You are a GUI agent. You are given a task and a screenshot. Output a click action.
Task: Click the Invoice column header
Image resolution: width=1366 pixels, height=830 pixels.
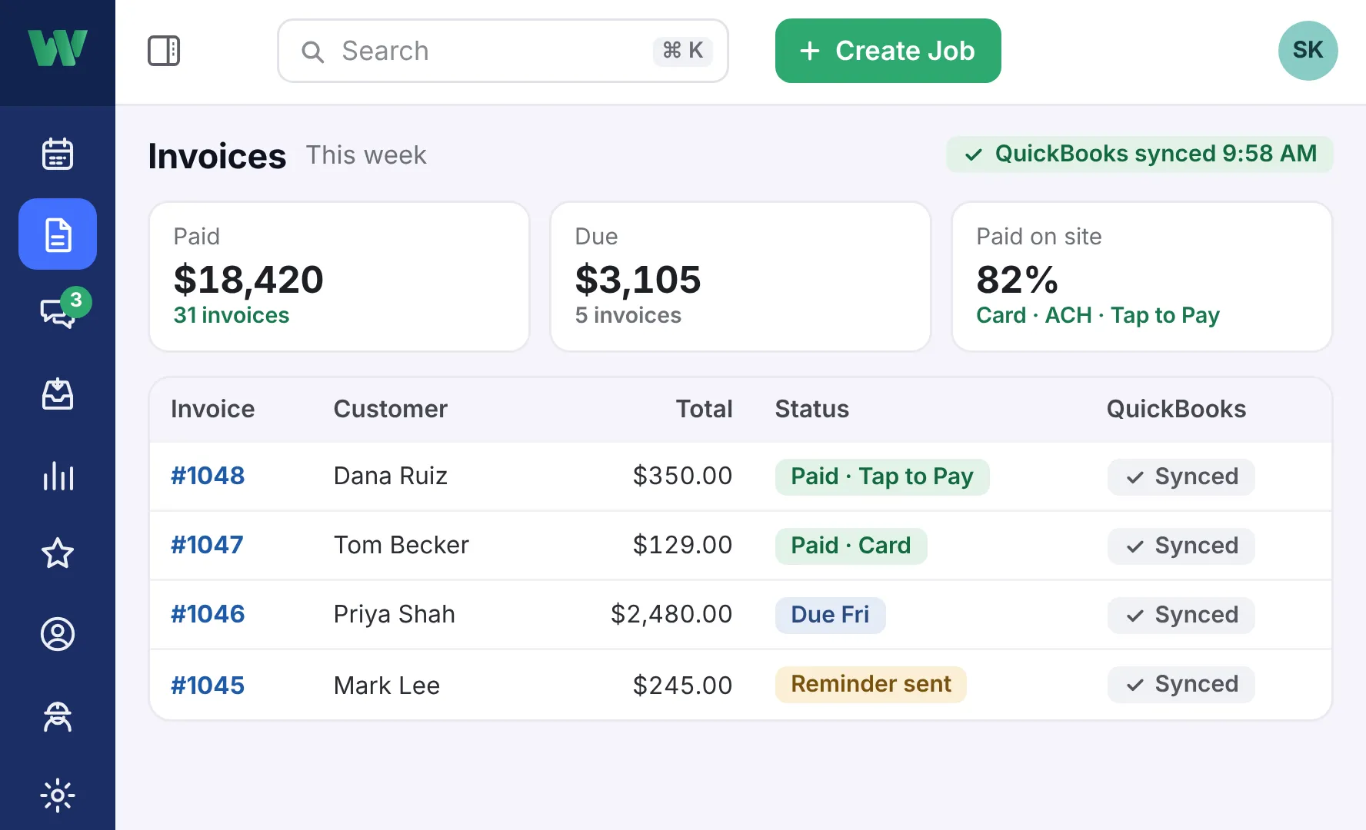click(x=212, y=409)
